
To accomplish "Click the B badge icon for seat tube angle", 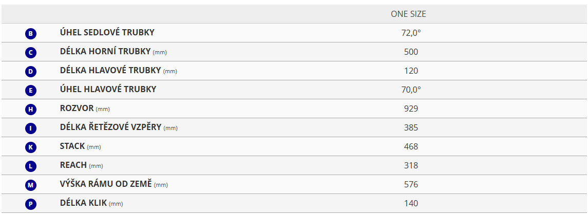I will pos(31,34).
